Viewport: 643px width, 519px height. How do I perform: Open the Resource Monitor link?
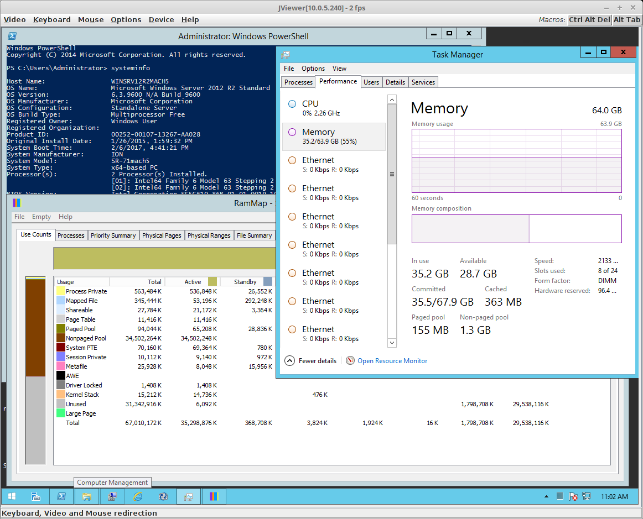(392, 361)
